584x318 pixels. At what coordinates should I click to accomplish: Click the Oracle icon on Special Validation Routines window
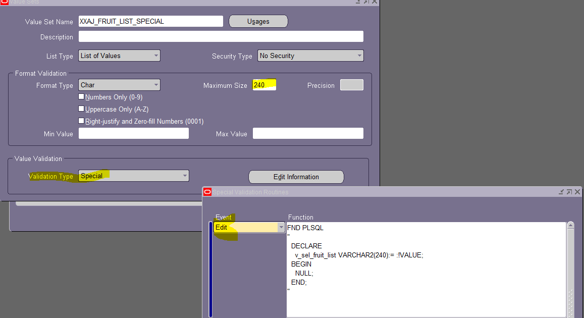point(207,192)
